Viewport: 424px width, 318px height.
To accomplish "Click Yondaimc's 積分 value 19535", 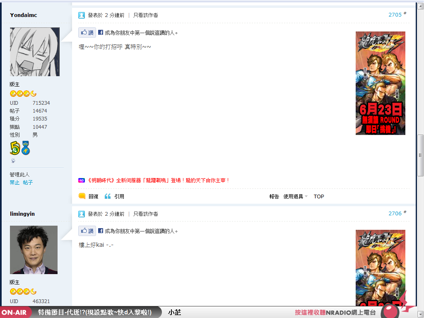I will point(40,119).
